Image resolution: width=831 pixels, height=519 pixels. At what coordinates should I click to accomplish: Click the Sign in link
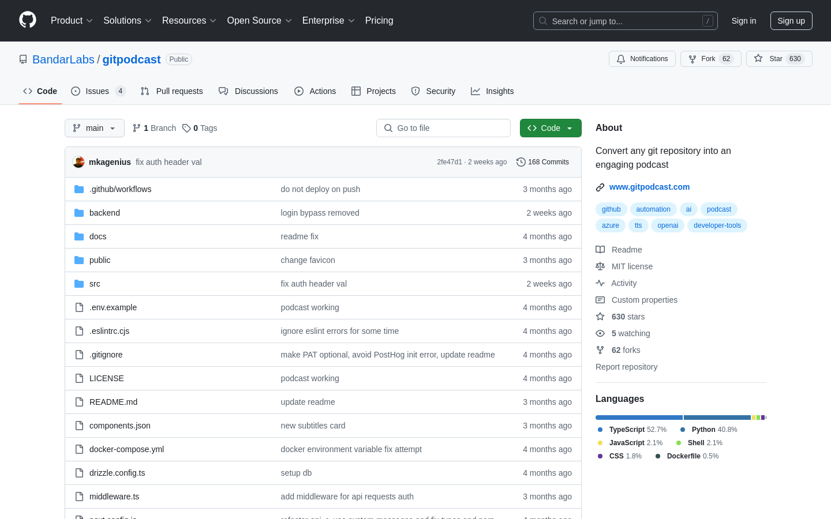coord(744,21)
